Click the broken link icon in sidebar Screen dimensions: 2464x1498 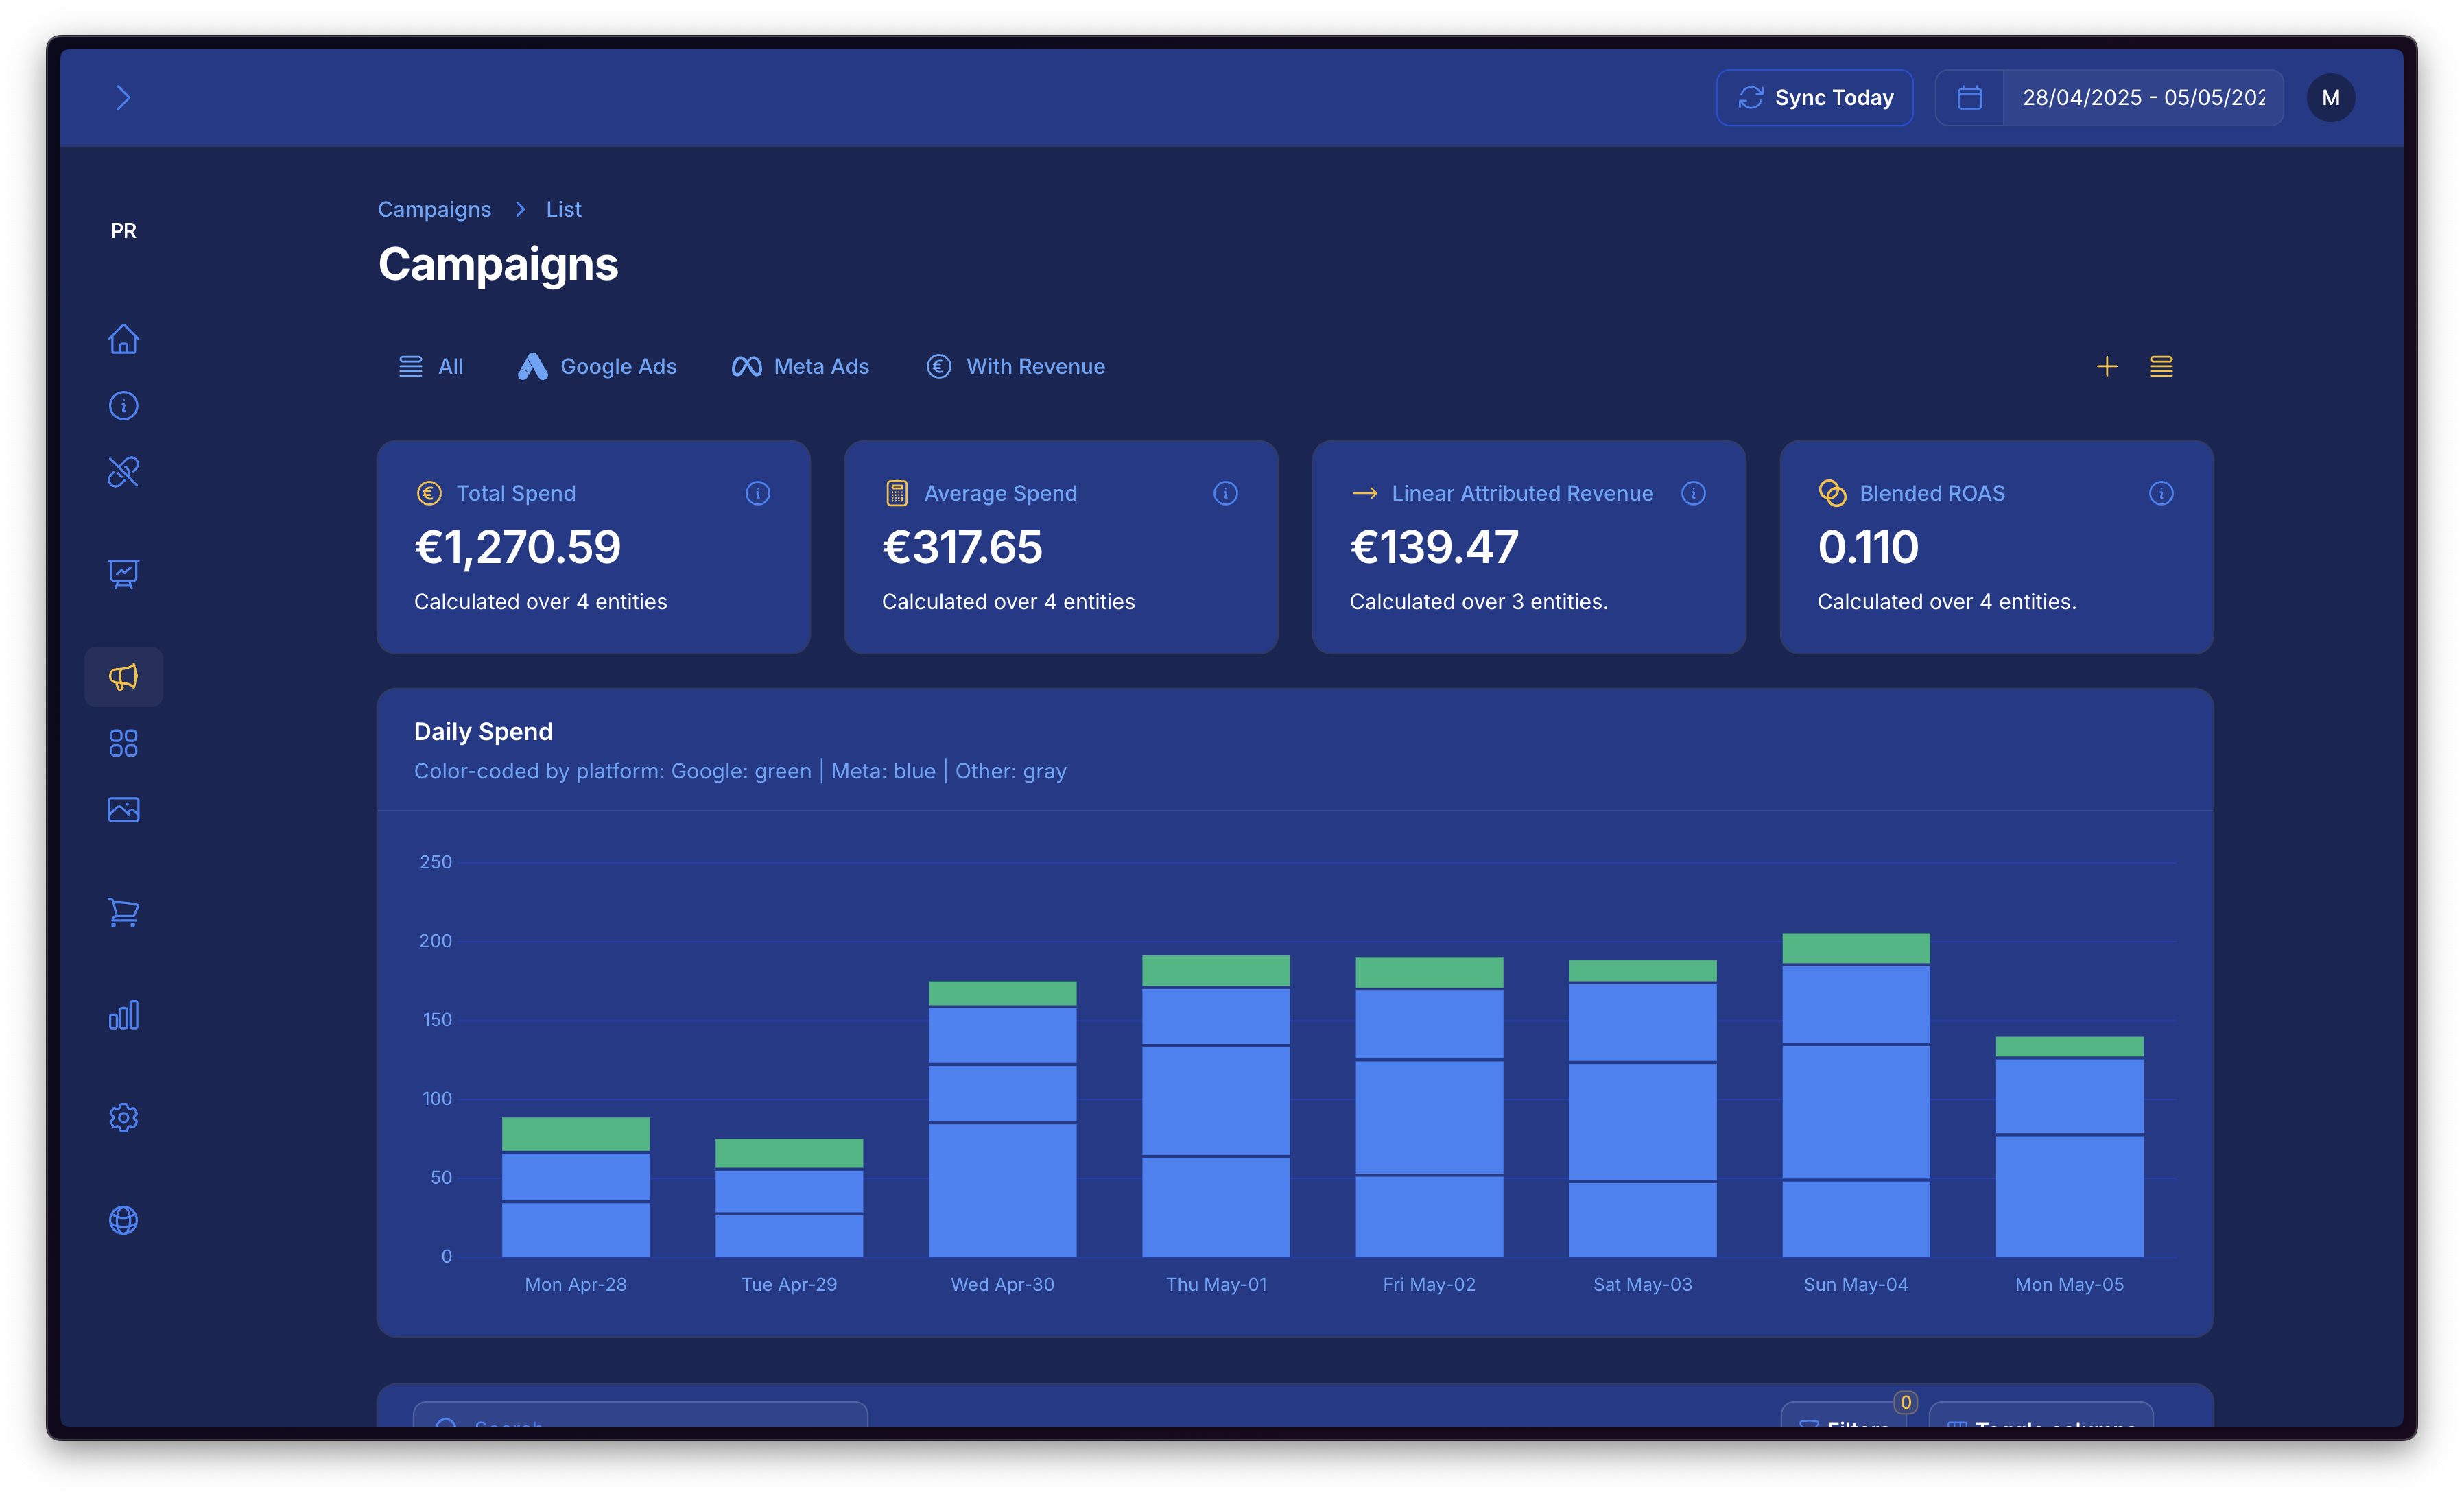tap(123, 472)
